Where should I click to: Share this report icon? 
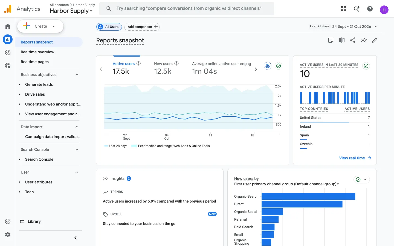[x=353, y=40]
